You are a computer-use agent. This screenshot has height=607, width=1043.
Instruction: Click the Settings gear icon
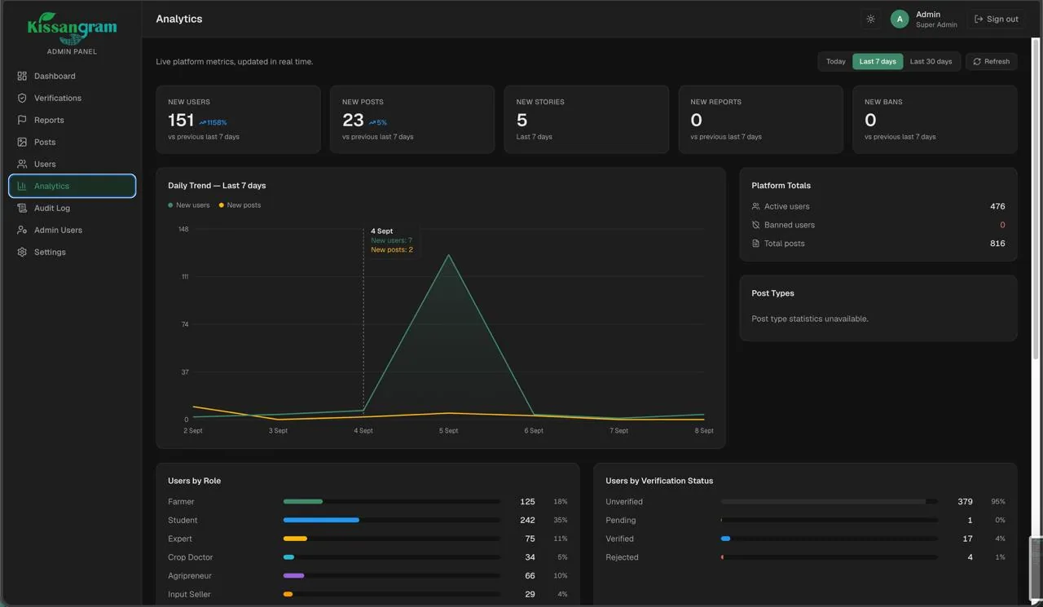[22, 252]
